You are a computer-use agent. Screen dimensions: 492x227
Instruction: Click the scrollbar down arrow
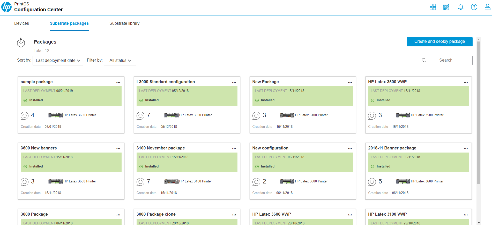click(479, 223)
